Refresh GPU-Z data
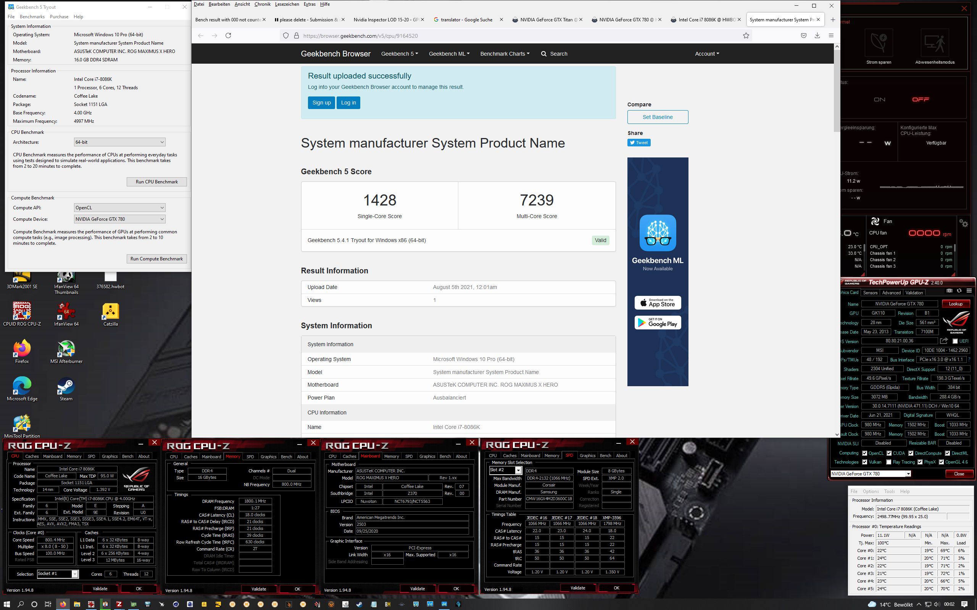The width and height of the screenshot is (977, 610). 959,291
